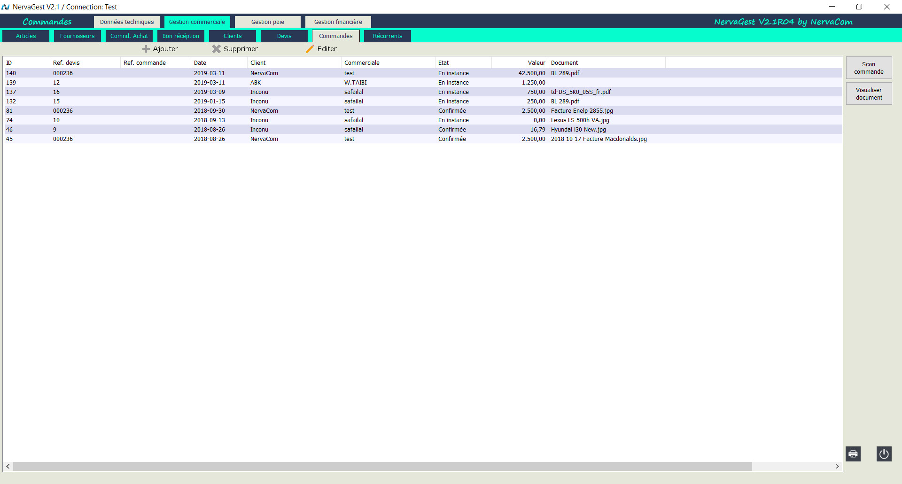Click the plus icon next to Ajouter
This screenshot has height=484, width=902.
pyautogui.click(x=146, y=49)
